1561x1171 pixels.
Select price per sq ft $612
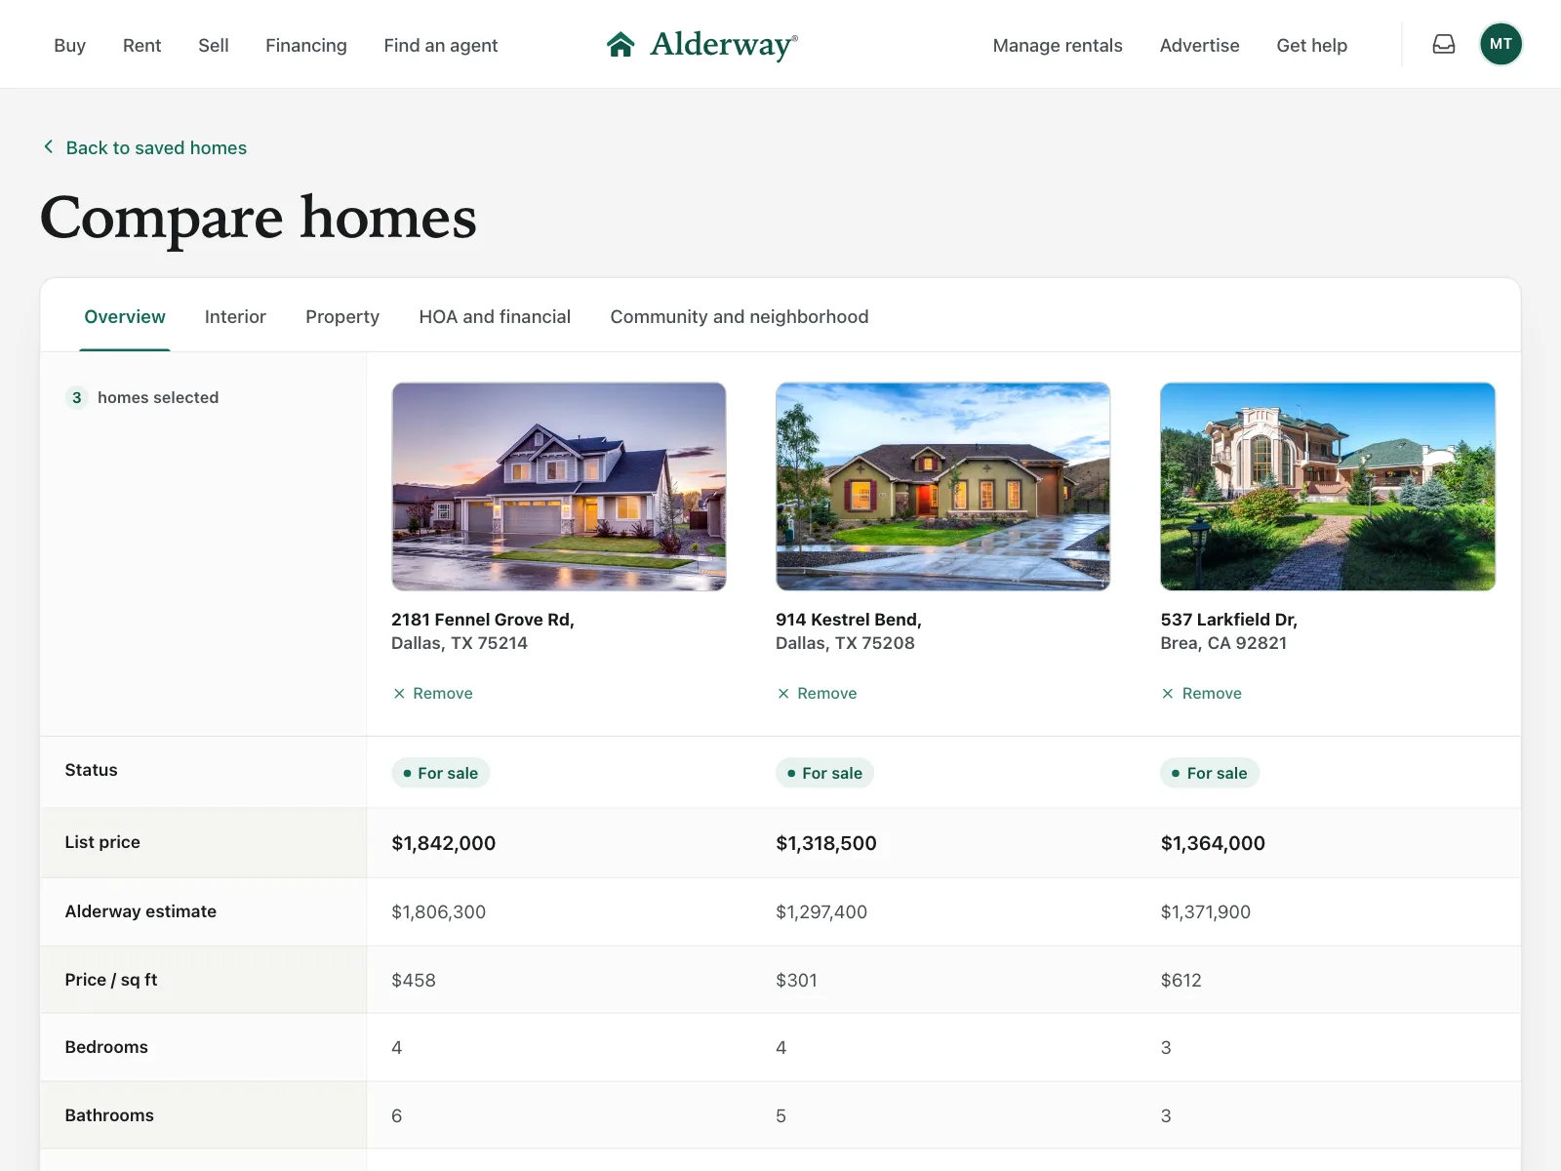tap(1181, 980)
